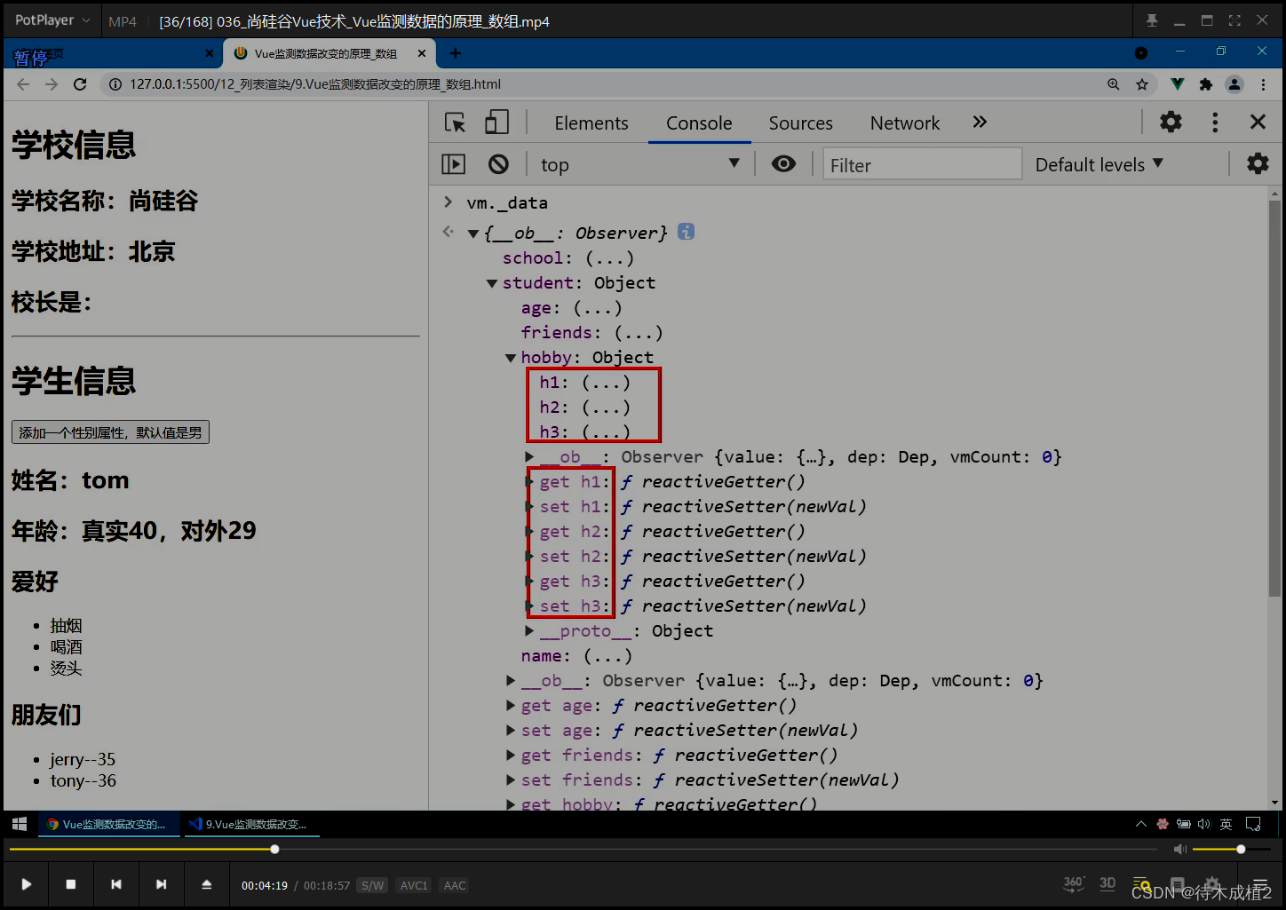Activate the DevTools element inspector icon
This screenshot has height=910, width=1286.
455,123
